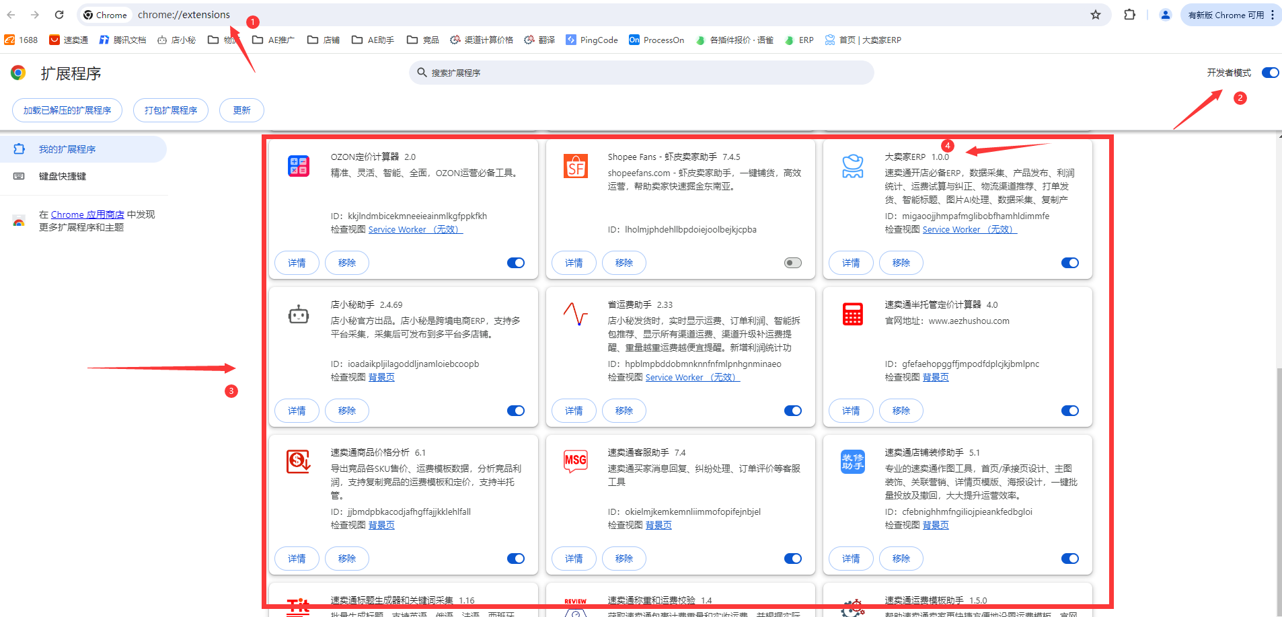
Task: Expand the AE助手 bookmark folder
Action: tap(373, 40)
